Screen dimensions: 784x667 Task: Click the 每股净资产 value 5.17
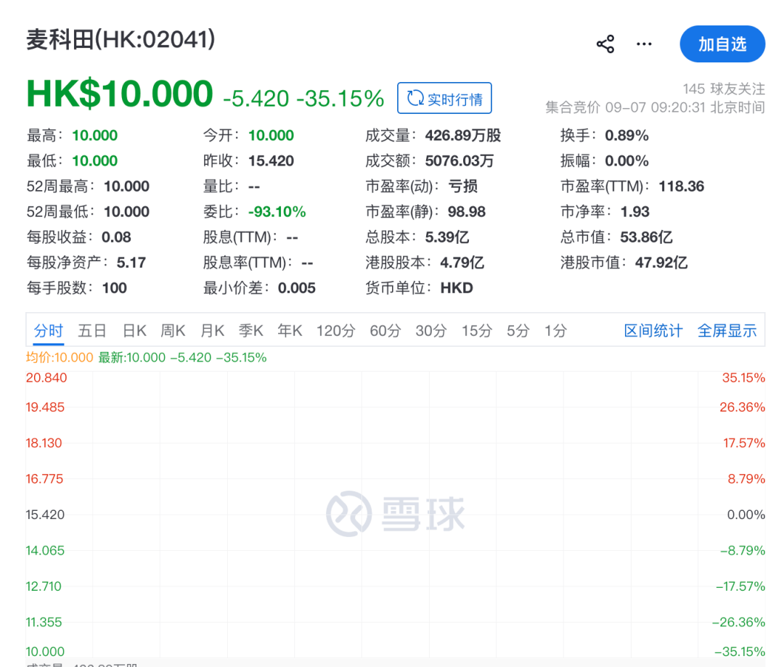[x=131, y=263]
